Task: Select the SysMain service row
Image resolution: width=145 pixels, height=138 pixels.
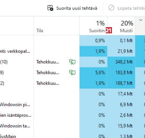Action: (72, 136)
